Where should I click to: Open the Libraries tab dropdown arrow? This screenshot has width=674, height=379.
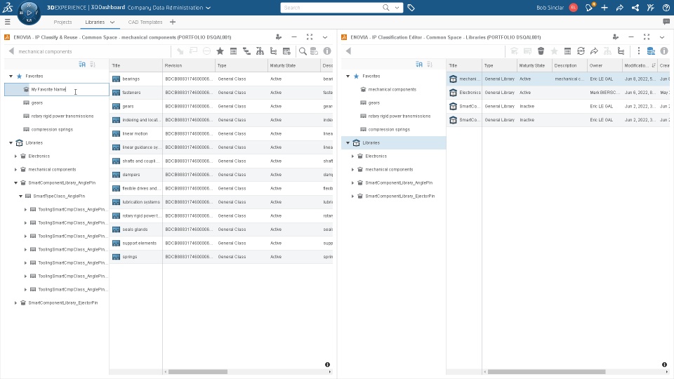[x=112, y=22]
